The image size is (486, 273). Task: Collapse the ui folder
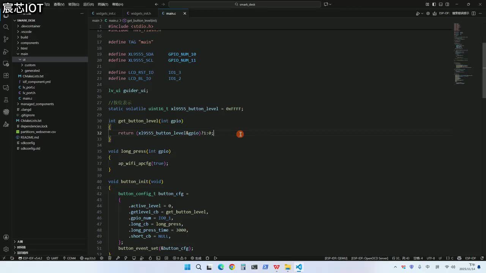tap(50, 60)
